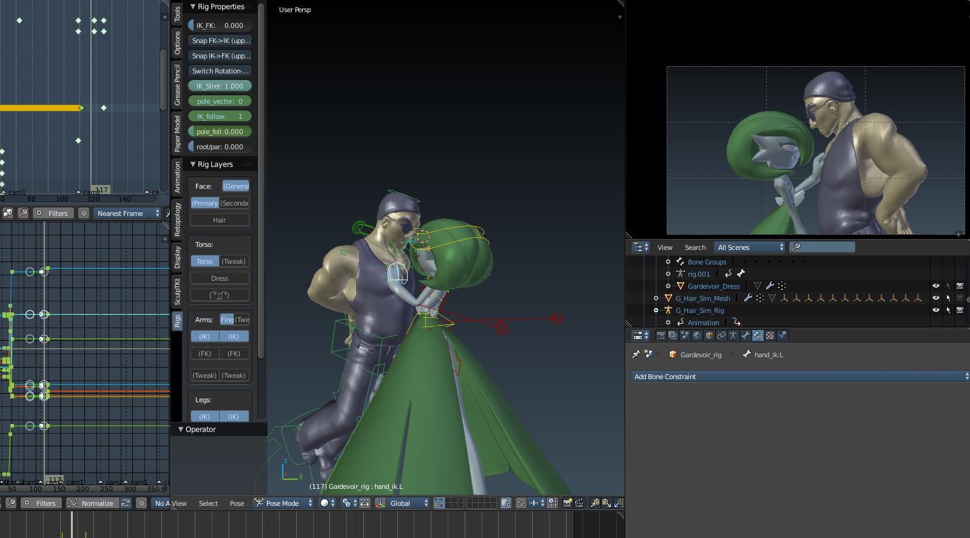The height and width of the screenshot is (538, 970).
Task: Click the Bone properties tab icon
Action: (746, 335)
